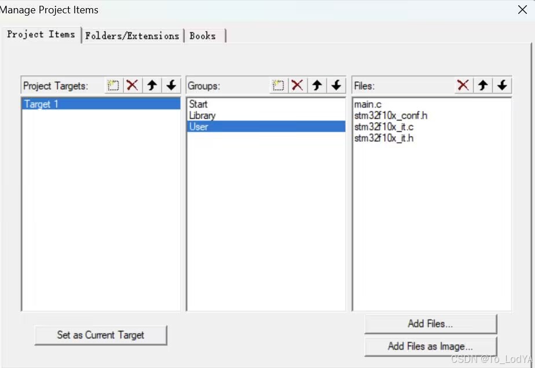Image resolution: width=535 pixels, height=368 pixels.
Task: Switch to the Project Items tab
Action: (41, 35)
